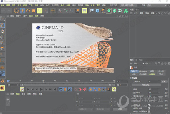The width and height of the screenshot is (170, 114).
Task: Switch to the Cineware tab
Action: 143,71
